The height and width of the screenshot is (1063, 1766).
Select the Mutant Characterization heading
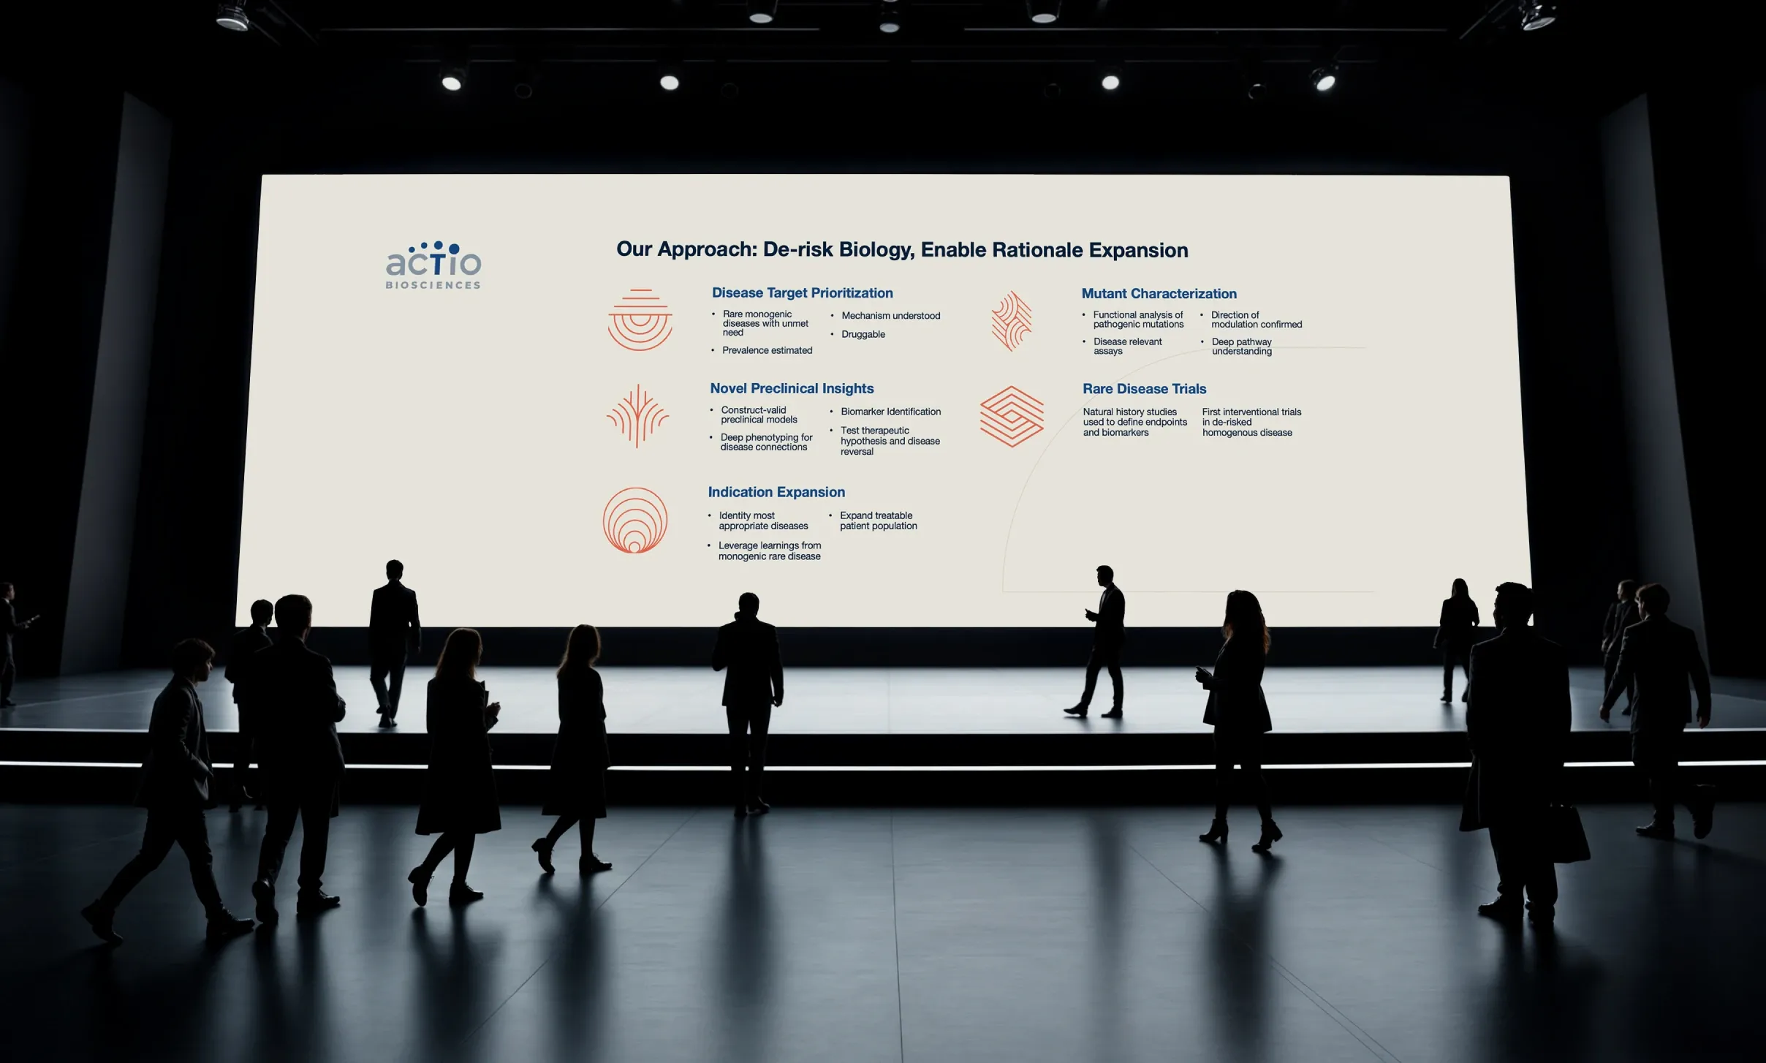point(1159,294)
